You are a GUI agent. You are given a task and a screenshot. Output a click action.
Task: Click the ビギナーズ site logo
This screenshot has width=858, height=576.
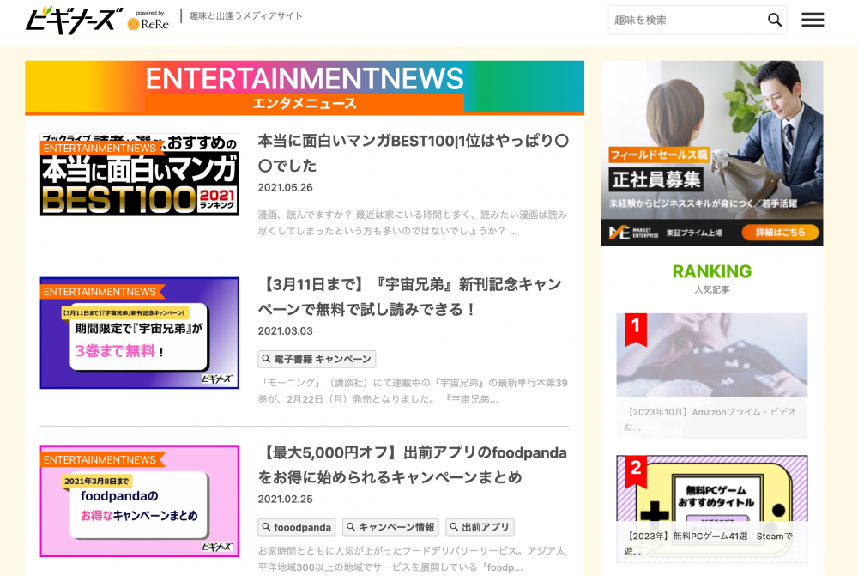tap(74, 19)
